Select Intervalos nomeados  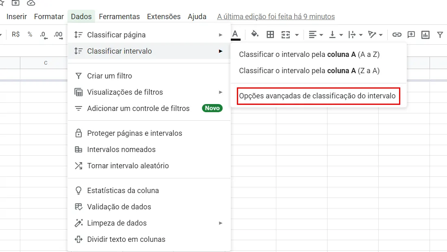[x=149, y=150]
